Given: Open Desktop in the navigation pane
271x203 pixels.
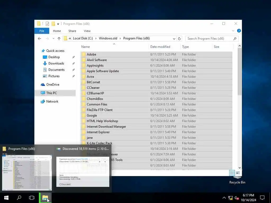Looking at the screenshot, I should coord(54,57).
